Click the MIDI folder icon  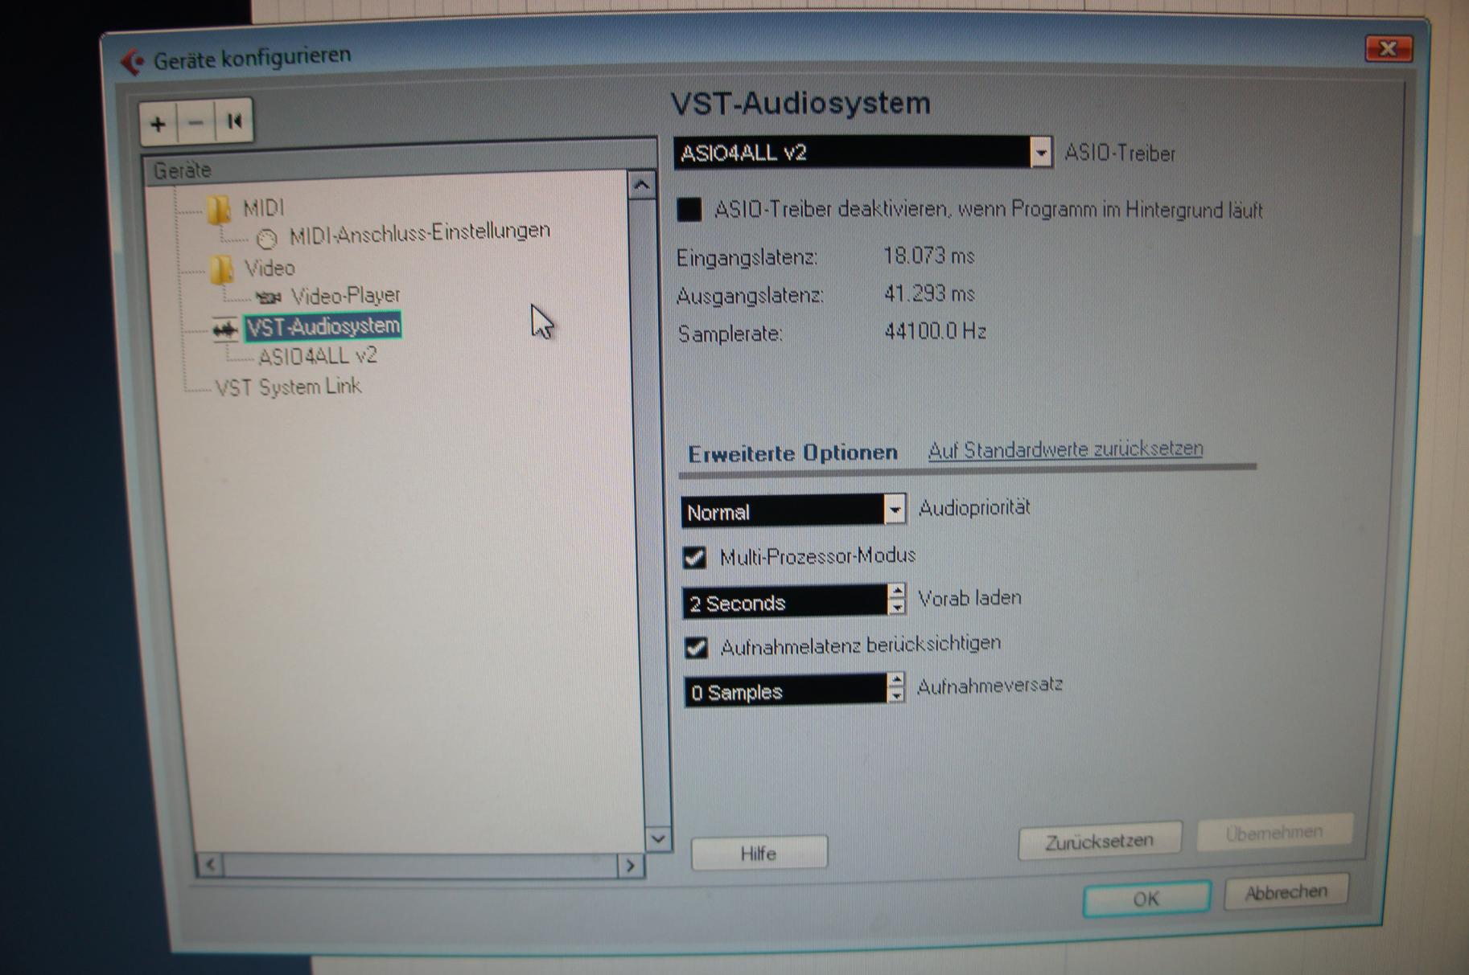[218, 210]
